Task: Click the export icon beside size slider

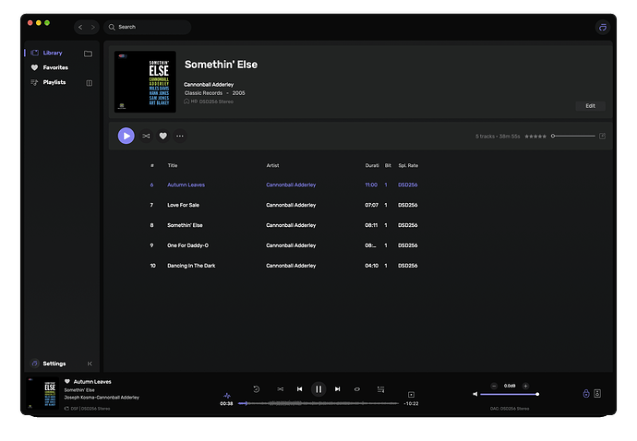Action: (603, 136)
